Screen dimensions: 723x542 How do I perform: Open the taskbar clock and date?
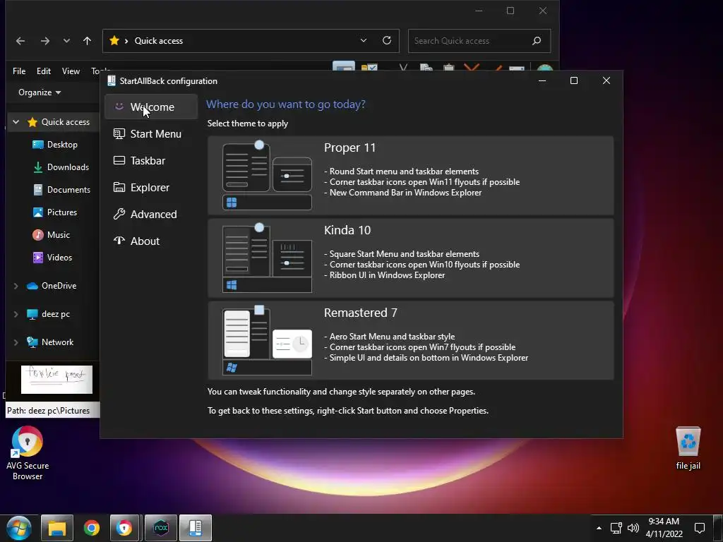coord(664,528)
